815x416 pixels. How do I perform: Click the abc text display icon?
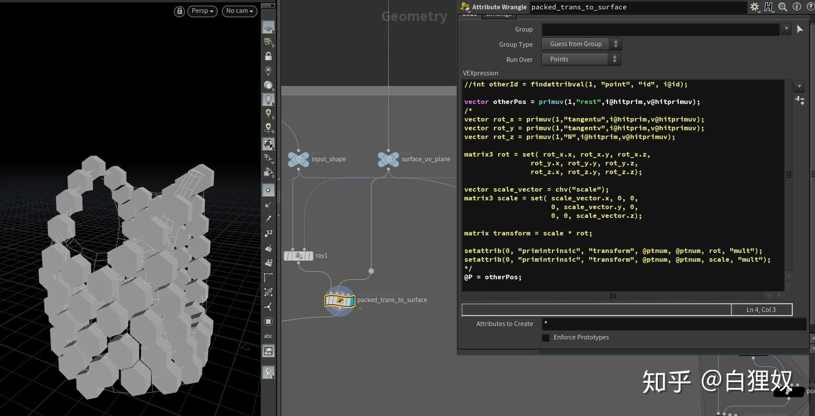point(268,336)
